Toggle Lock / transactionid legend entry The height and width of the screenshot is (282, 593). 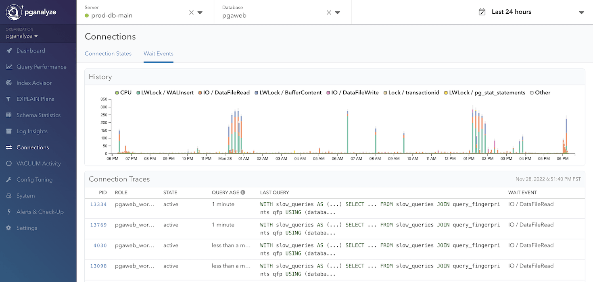pos(411,93)
